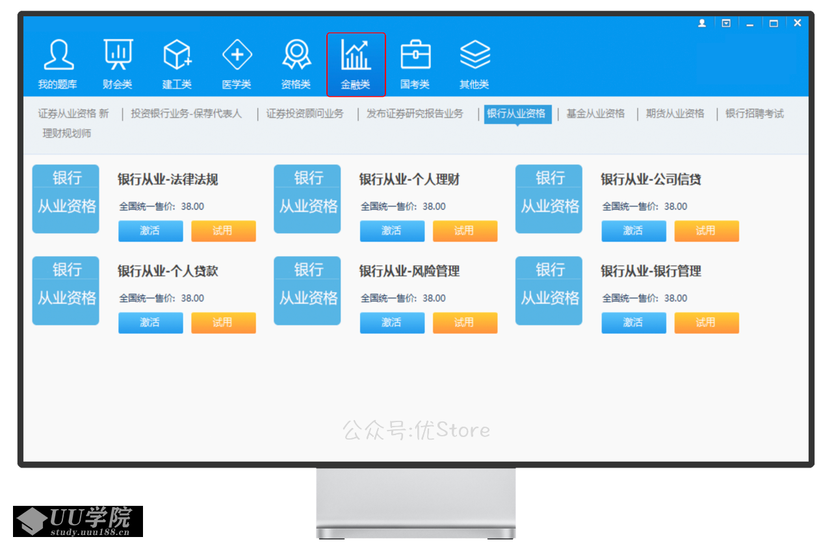The height and width of the screenshot is (550, 832).
Task: Open the 理财规划师 tab
Action: [x=67, y=134]
